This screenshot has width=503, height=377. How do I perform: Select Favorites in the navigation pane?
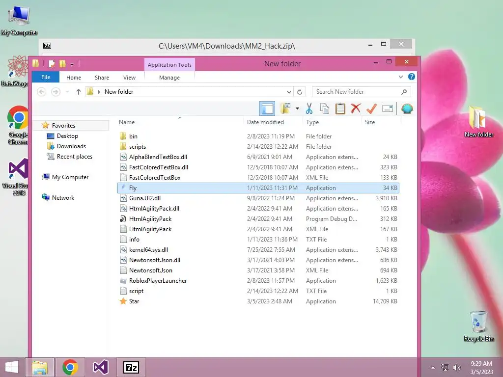pyautogui.click(x=63, y=126)
